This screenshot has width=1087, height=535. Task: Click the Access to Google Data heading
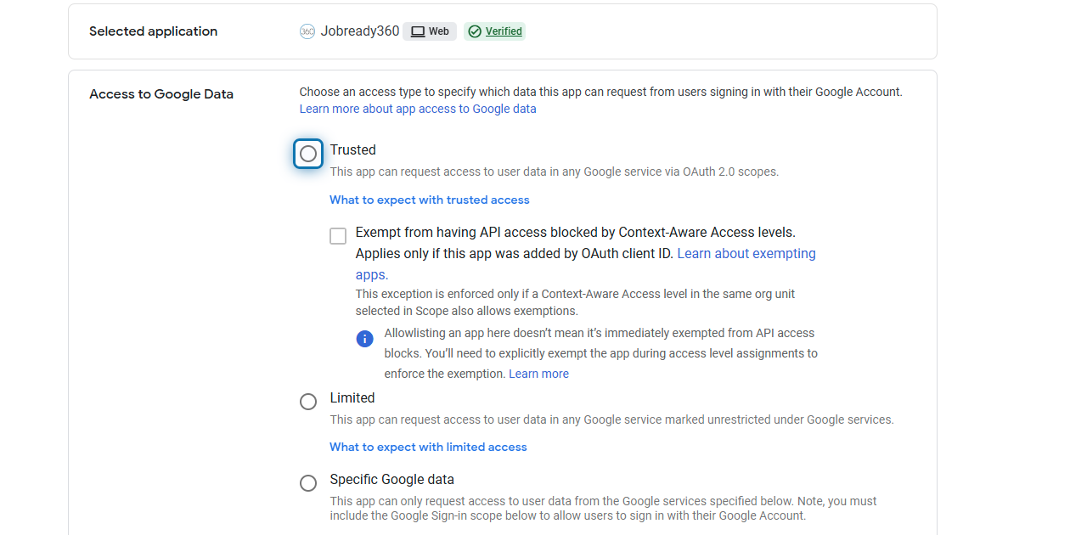point(161,94)
